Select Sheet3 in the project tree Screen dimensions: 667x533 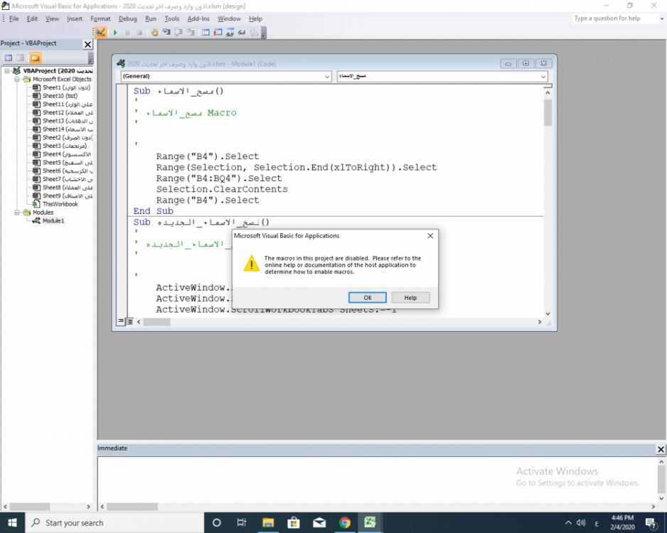point(60,146)
